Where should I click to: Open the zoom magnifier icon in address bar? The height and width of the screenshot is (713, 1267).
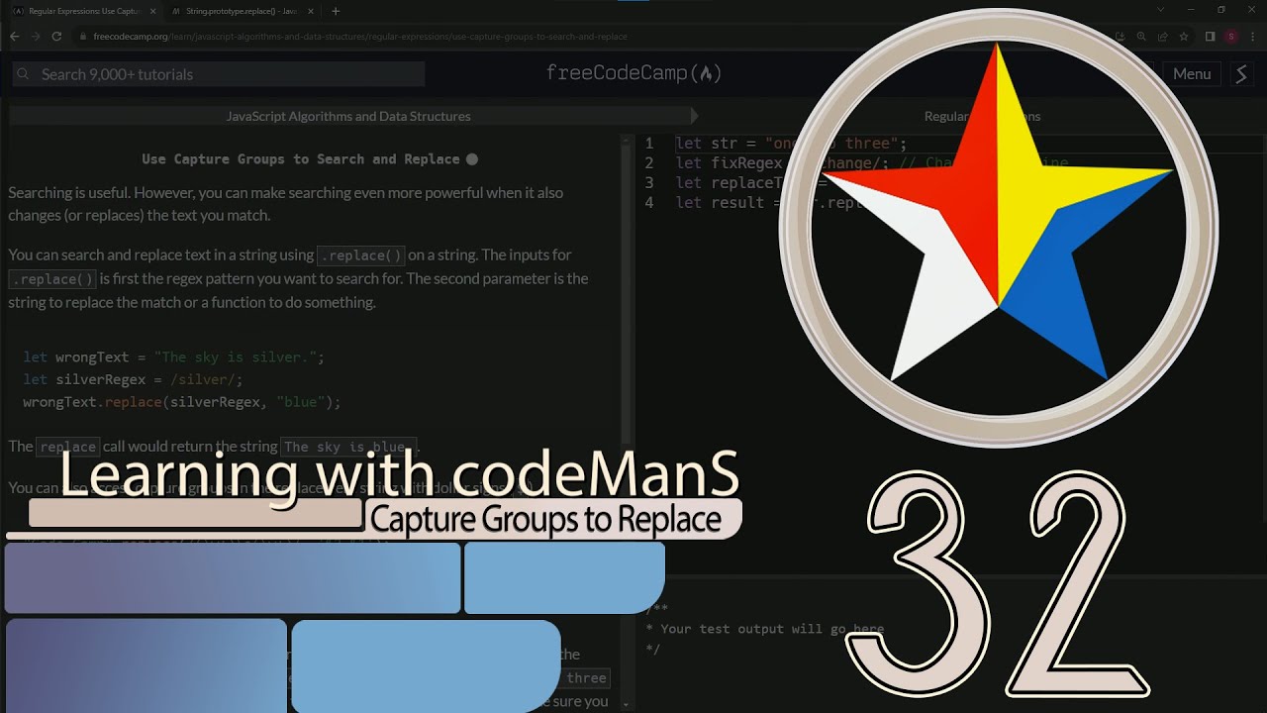coord(1141,37)
